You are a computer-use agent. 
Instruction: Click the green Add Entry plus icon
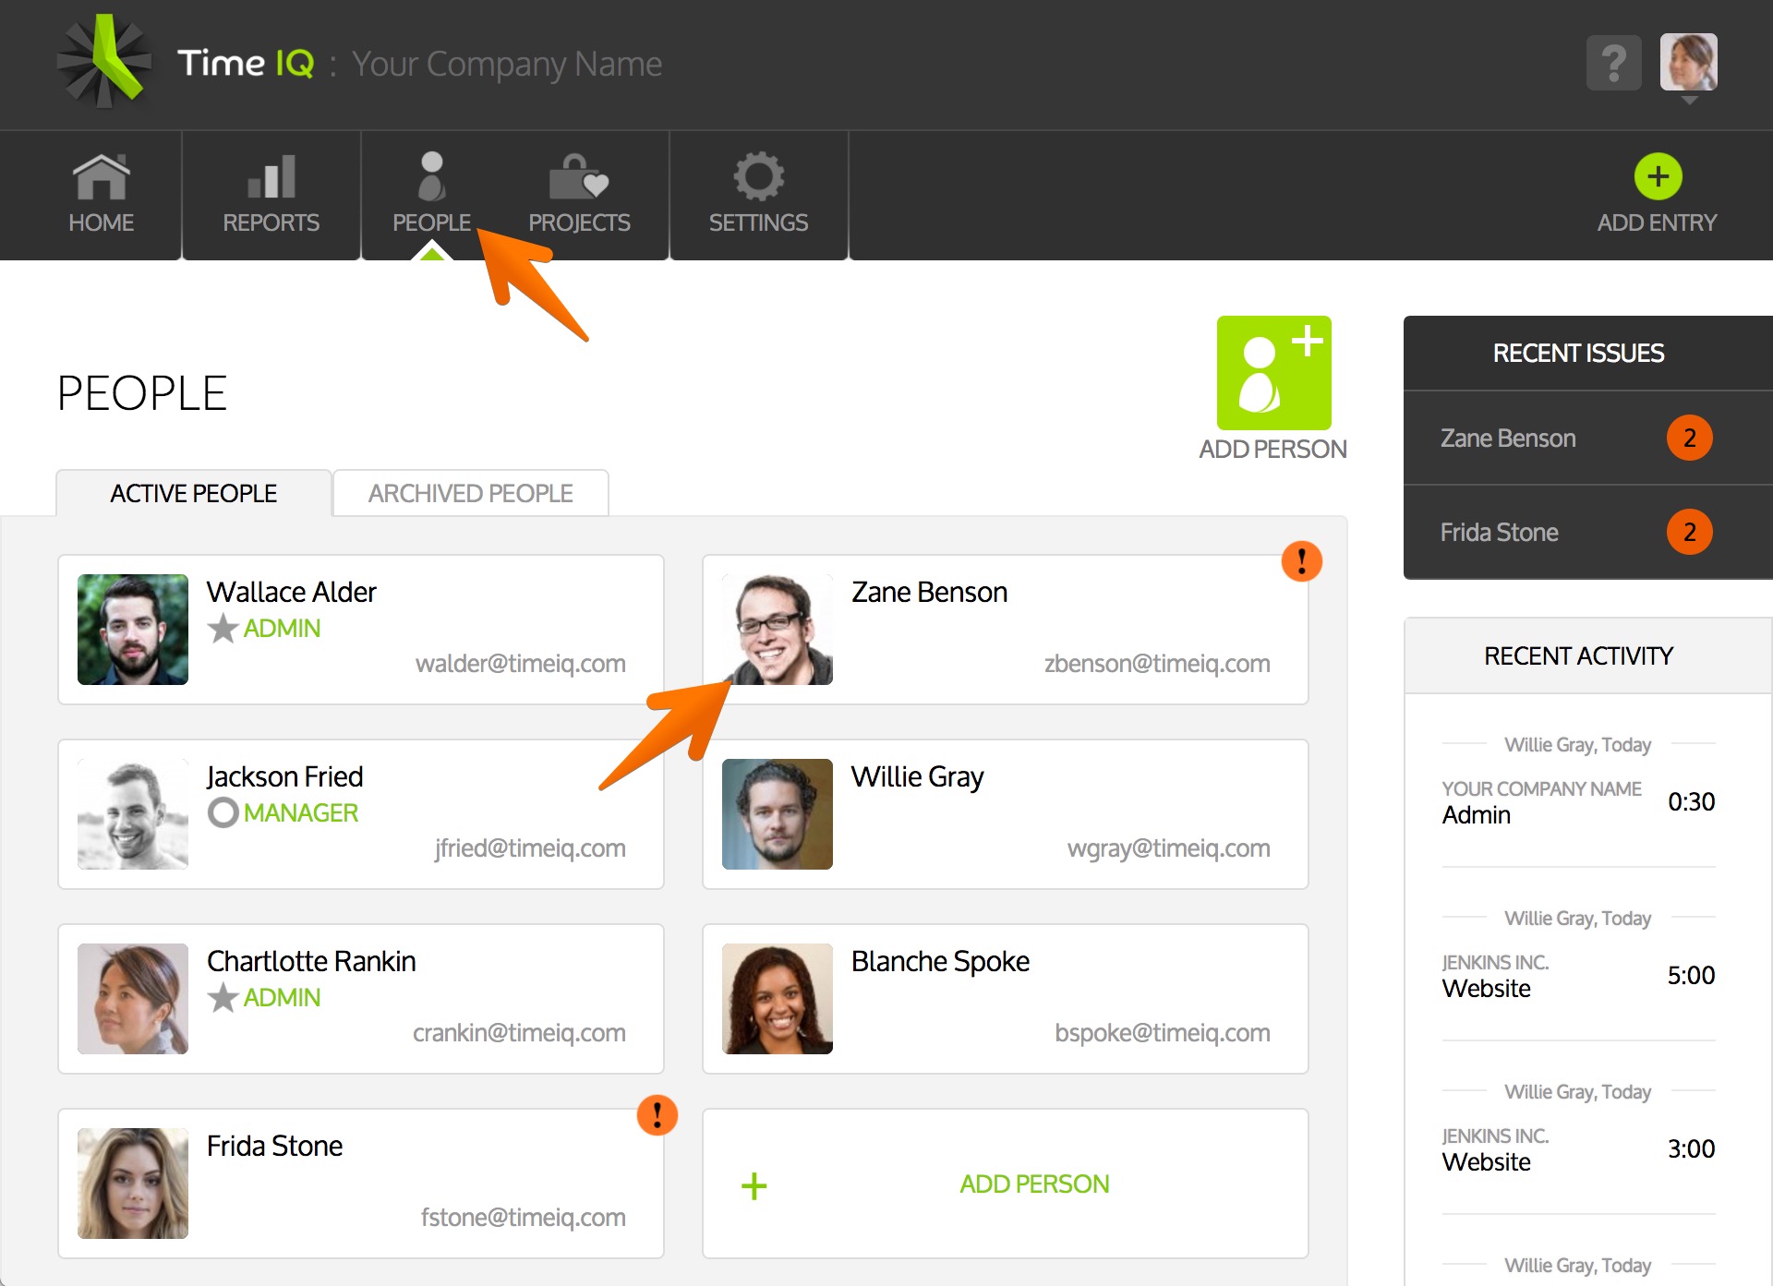(x=1658, y=176)
